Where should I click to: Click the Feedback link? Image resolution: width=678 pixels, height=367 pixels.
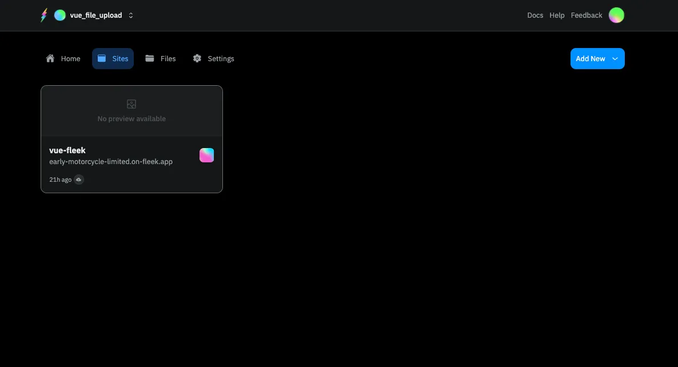(x=587, y=15)
